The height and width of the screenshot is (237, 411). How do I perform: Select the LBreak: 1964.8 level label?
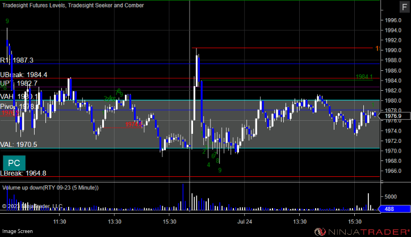pyautogui.click(x=23, y=173)
